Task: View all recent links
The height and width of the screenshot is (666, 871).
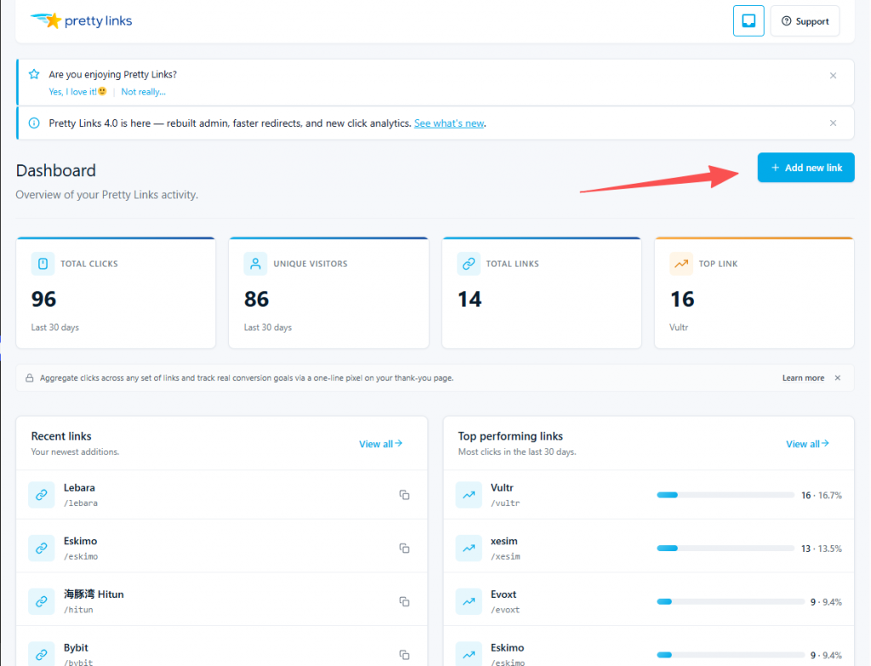Action: (380, 444)
